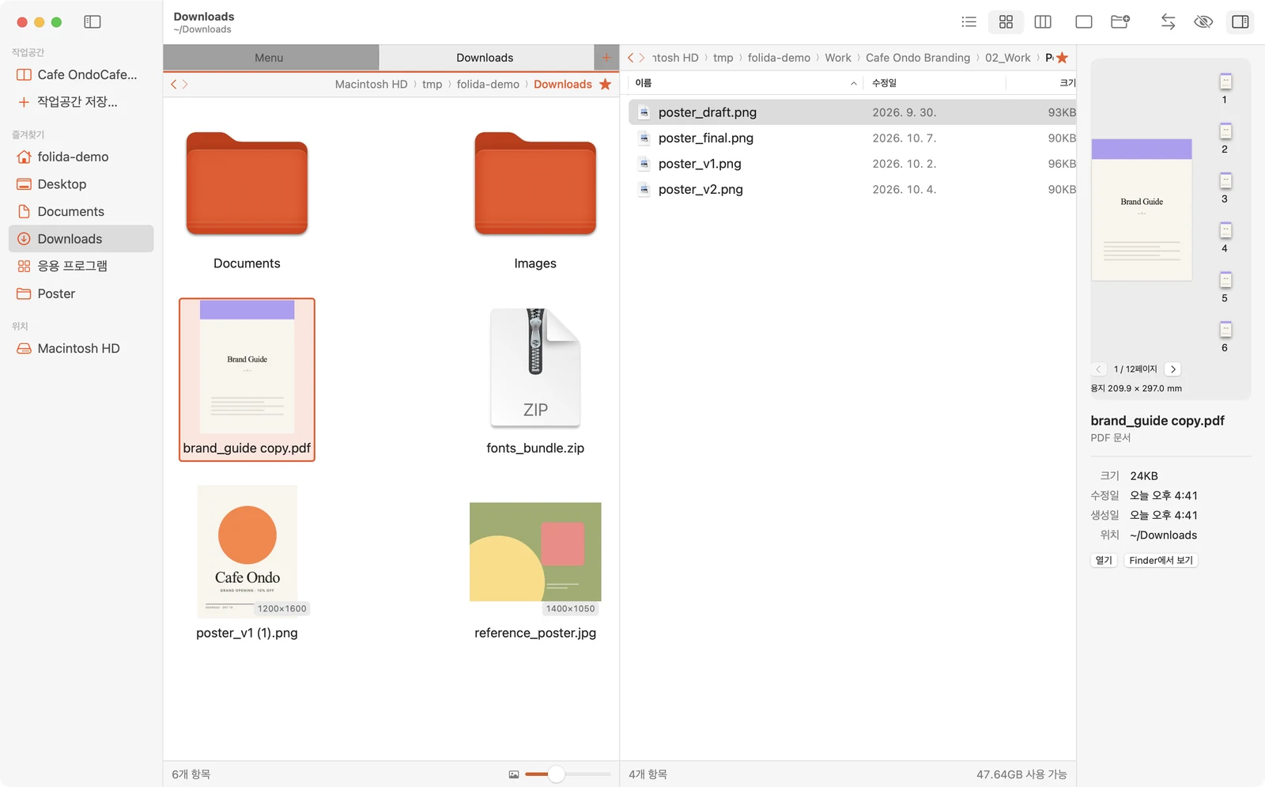Select the Images folder icon

(x=535, y=184)
